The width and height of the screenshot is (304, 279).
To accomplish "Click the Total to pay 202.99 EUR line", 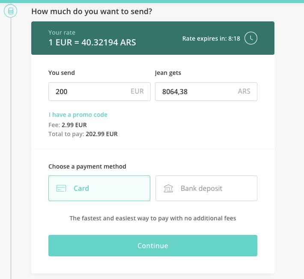I will (83, 134).
